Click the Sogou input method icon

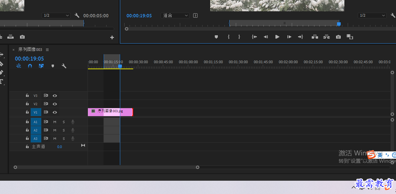(371, 154)
